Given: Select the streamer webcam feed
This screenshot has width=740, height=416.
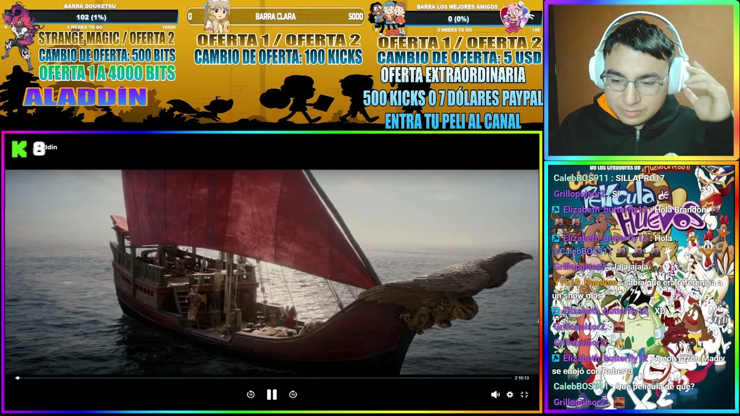Looking at the screenshot, I should (x=641, y=80).
